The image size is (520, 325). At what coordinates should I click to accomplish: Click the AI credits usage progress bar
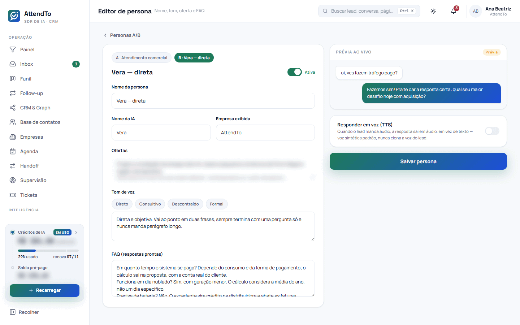pos(48,250)
